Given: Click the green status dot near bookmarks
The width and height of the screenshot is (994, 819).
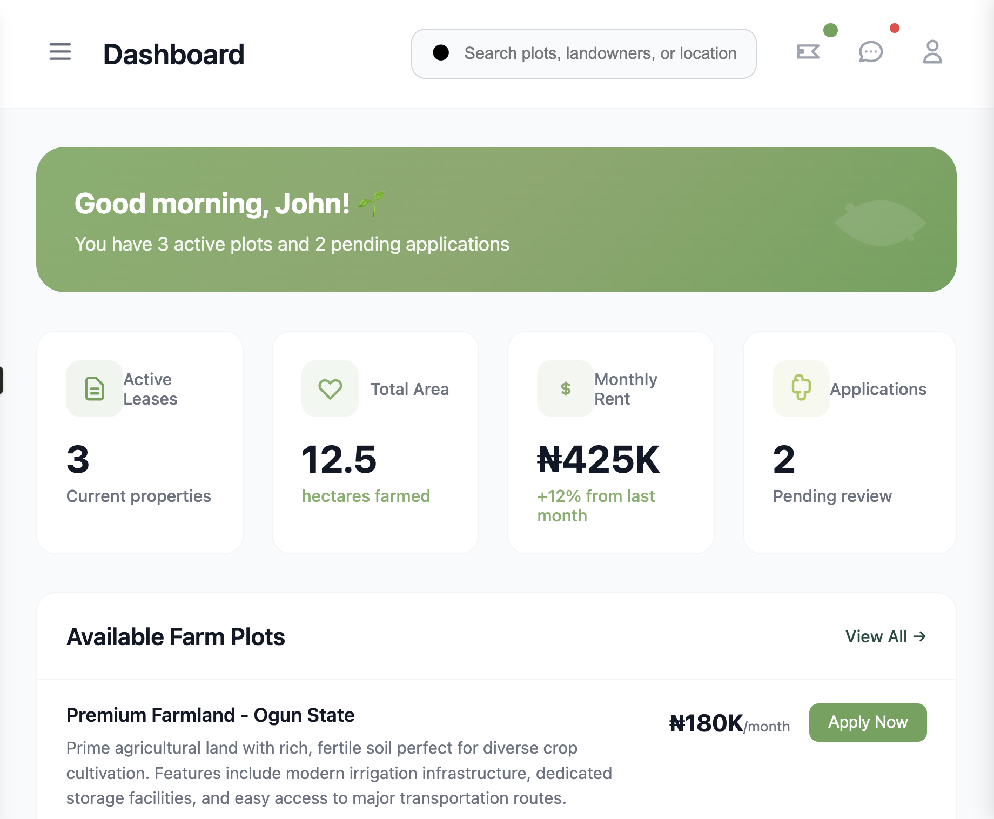Looking at the screenshot, I should point(830,31).
